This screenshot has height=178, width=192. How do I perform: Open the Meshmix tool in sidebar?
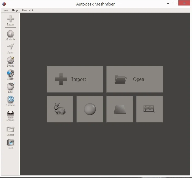[10, 35]
